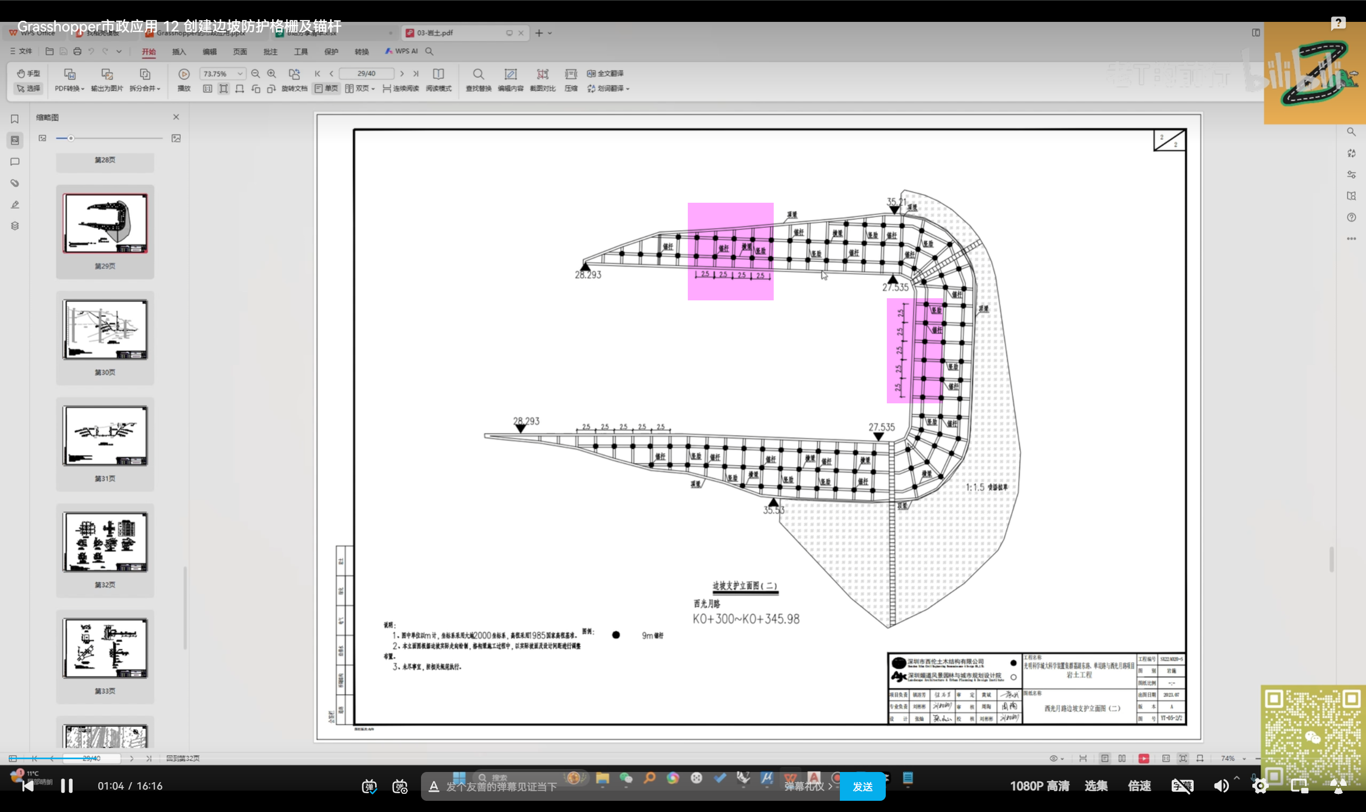Expand the PDF转换 dropdown menu
The image size is (1366, 812).
point(69,89)
